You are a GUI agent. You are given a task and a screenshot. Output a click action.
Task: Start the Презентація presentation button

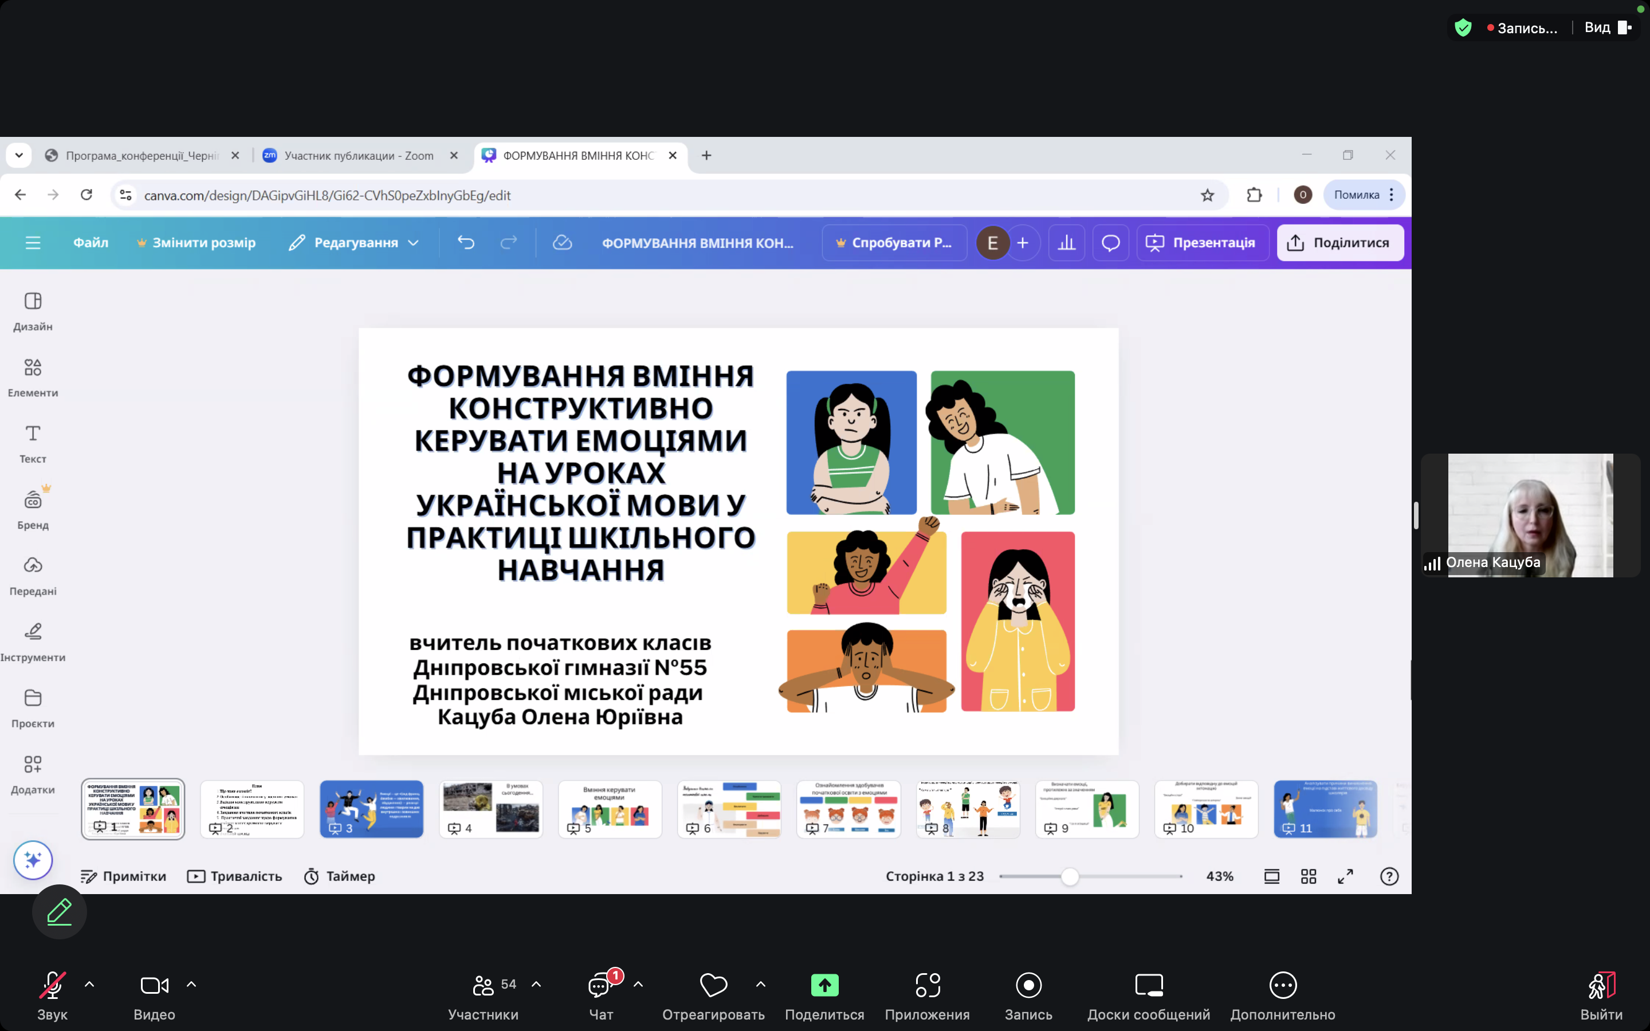[1201, 243]
